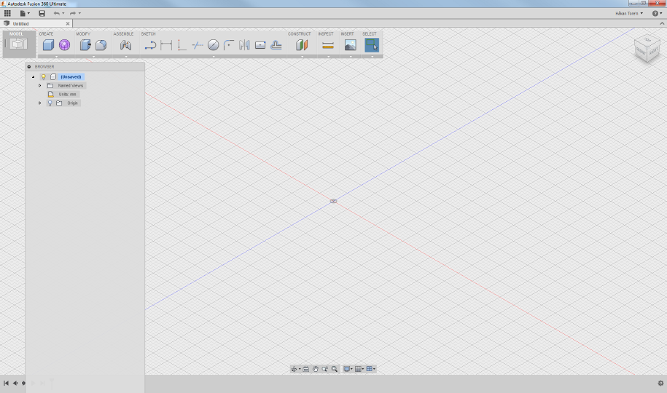Click the origin point in the viewport
The height and width of the screenshot is (393, 667).
coord(334,202)
